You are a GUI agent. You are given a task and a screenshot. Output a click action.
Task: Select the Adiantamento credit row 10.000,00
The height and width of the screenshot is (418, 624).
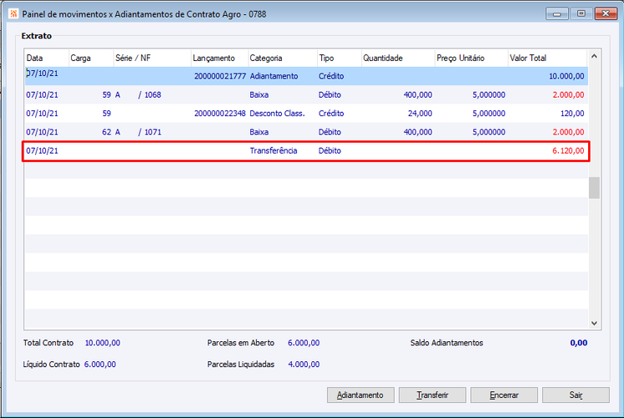[x=306, y=76]
